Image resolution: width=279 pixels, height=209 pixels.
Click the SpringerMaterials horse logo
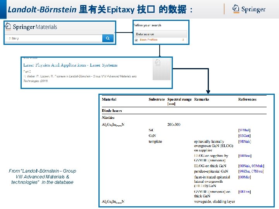click(x=8, y=26)
